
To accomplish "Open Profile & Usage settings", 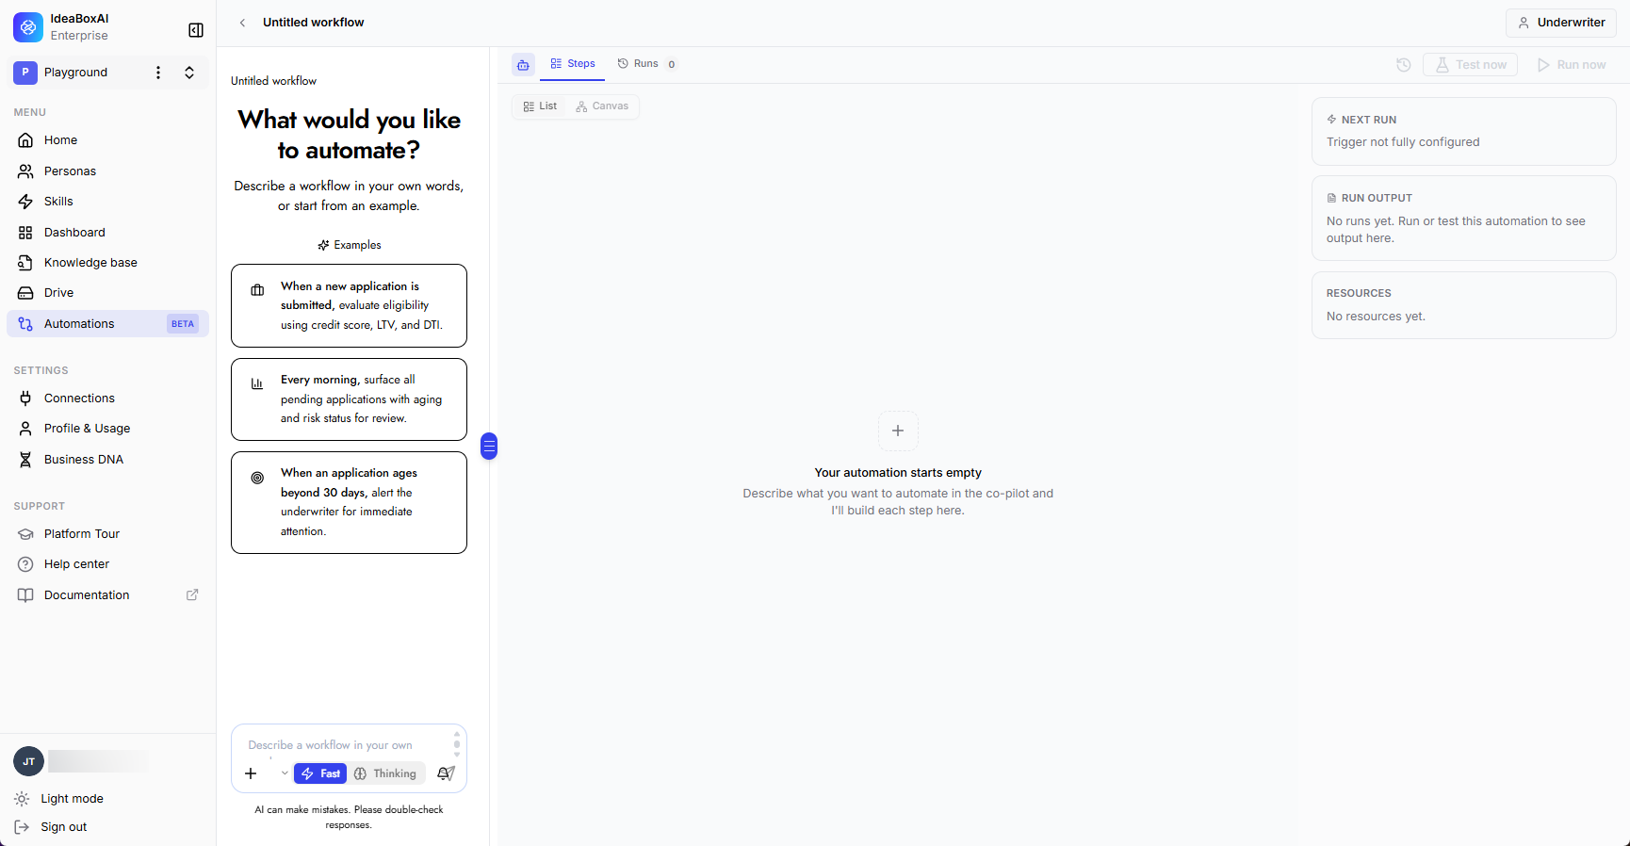I will pyautogui.click(x=107, y=429).
